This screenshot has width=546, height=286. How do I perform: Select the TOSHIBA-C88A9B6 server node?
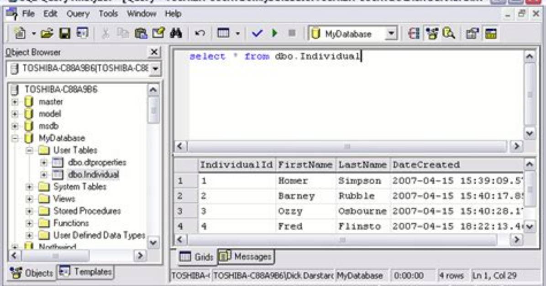[x=61, y=90]
